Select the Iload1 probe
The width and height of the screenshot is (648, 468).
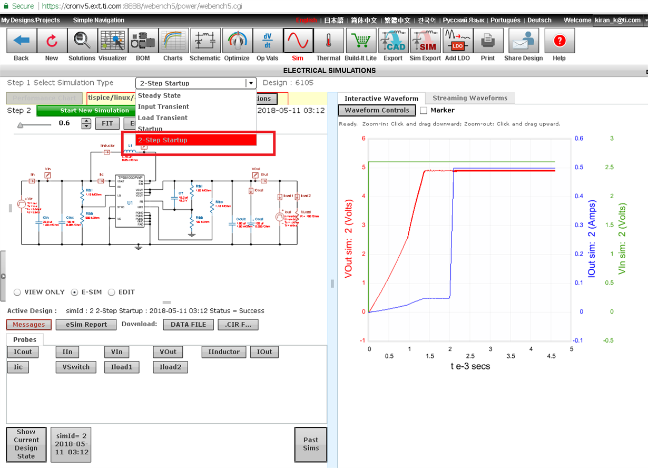tap(122, 367)
